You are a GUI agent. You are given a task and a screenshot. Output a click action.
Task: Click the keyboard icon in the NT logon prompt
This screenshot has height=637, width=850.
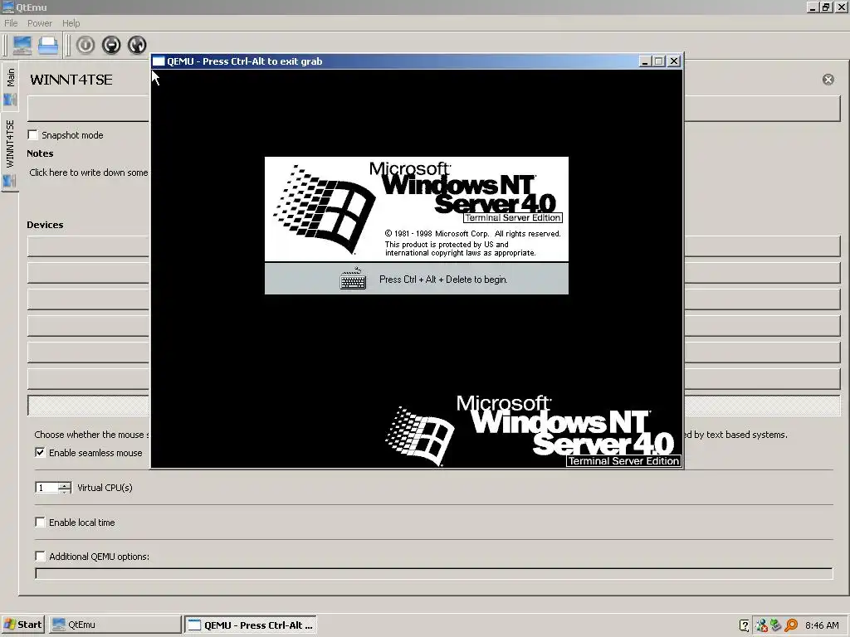(353, 279)
